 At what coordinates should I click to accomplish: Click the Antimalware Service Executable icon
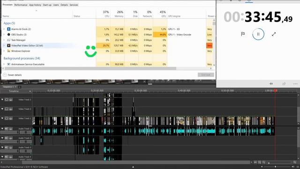pyautogui.click(x=8, y=64)
